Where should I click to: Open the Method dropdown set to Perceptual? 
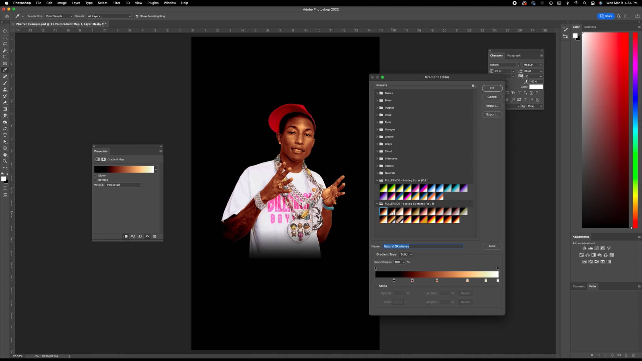[124, 185]
